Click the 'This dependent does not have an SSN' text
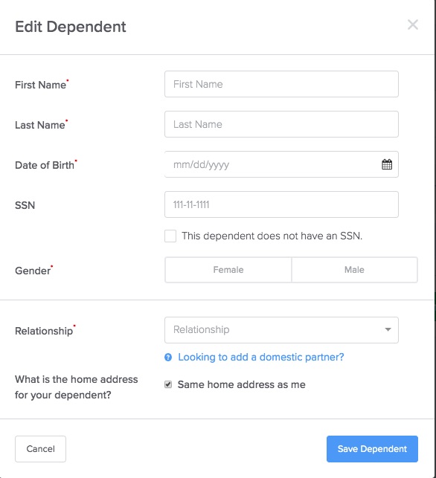 click(x=272, y=236)
